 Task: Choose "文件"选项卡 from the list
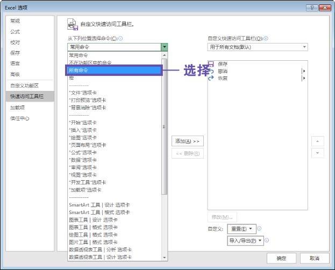115,93
